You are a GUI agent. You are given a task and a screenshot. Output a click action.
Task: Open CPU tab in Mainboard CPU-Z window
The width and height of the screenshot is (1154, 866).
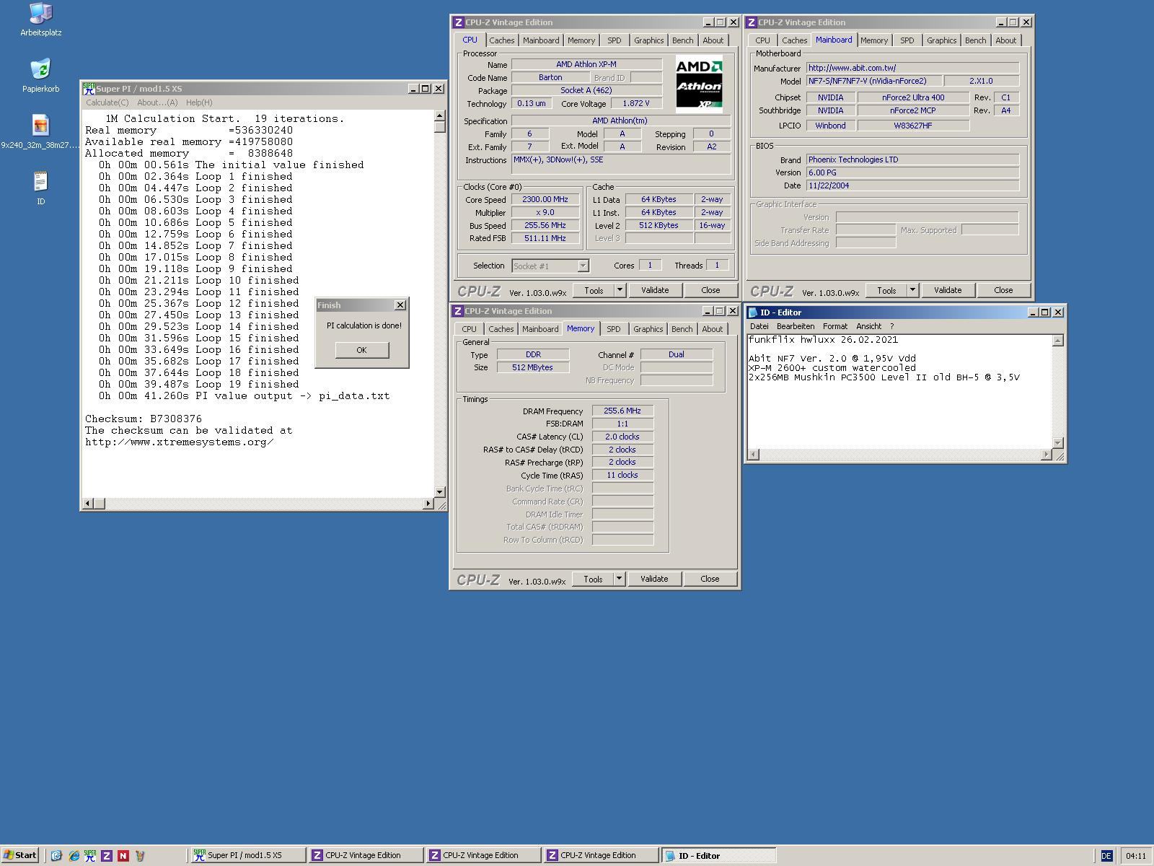762,40
